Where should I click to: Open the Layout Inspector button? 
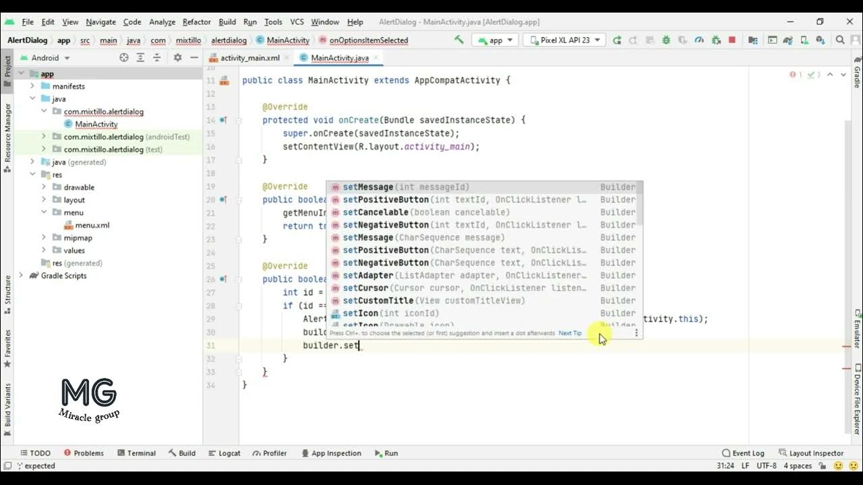[x=811, y=453]
